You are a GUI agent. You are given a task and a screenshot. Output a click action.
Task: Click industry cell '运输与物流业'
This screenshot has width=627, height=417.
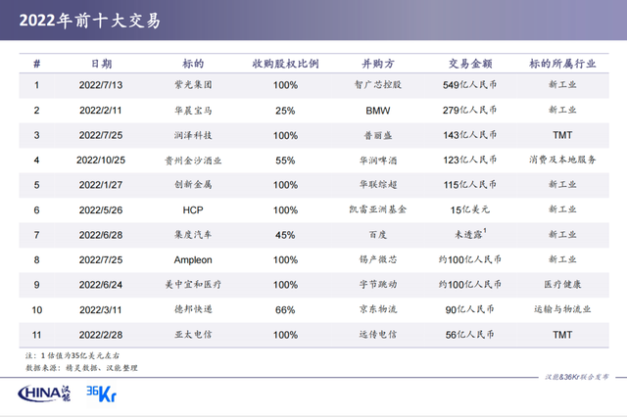click(x=562, y=309)
